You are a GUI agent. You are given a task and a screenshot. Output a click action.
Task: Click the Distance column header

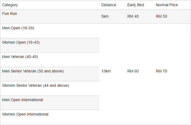109,5
